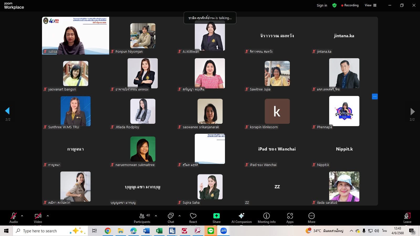The height and width of the screenshot is (236, 420).
Task: Click Sign in at the top
Action: [322, 5]
